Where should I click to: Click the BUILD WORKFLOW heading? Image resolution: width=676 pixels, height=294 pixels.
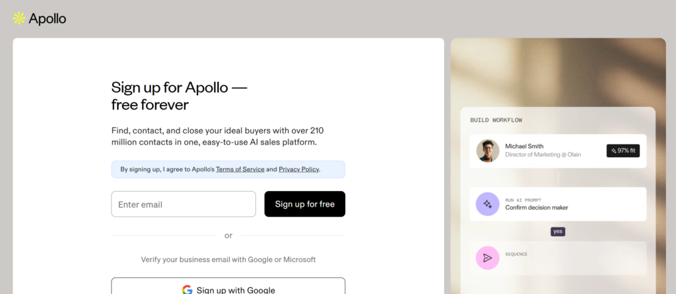coord(496,120)
